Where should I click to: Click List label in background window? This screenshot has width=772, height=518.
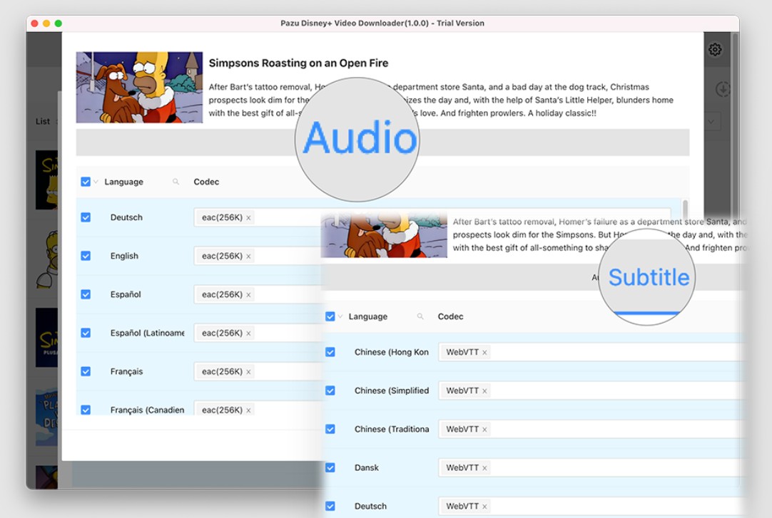coord(42,121)
